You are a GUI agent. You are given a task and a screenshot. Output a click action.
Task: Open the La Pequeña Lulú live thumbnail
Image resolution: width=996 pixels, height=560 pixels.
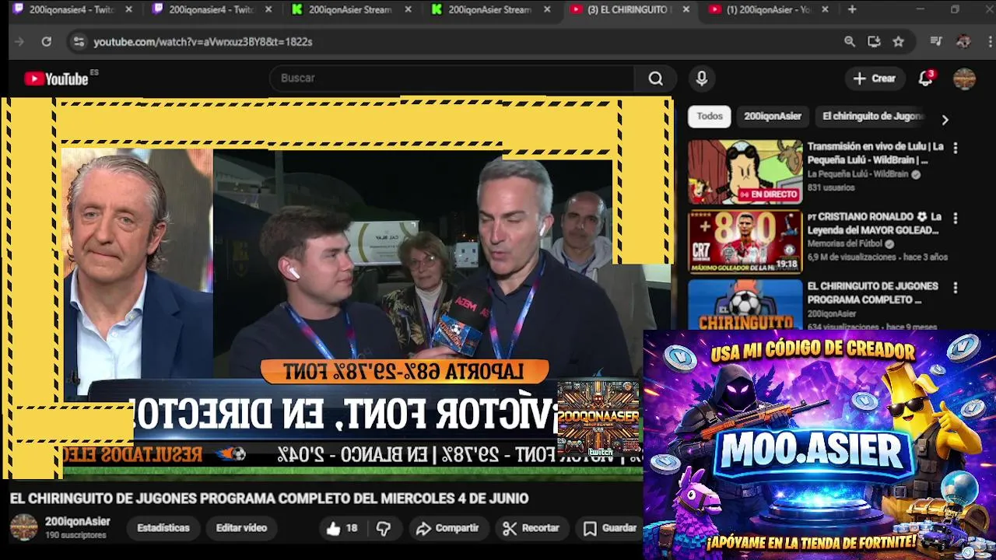coord(745,172)
